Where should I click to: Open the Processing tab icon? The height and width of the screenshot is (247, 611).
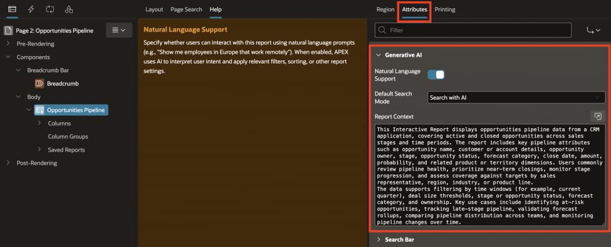click(x=50, y=10)
